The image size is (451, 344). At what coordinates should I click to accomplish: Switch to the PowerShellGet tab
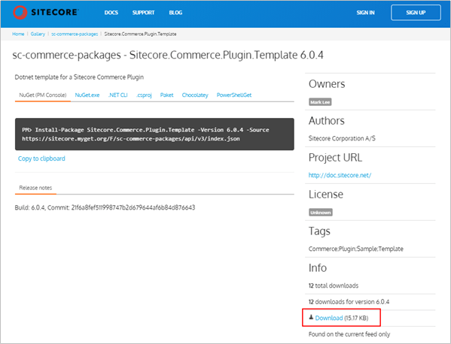234,95
